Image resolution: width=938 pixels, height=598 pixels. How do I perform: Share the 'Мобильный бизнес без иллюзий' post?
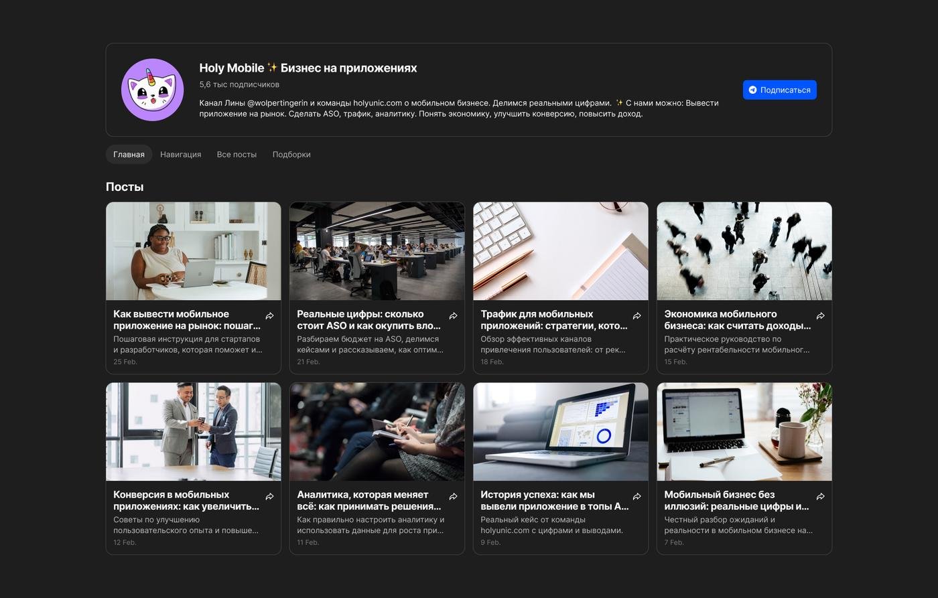pos(820,496)
